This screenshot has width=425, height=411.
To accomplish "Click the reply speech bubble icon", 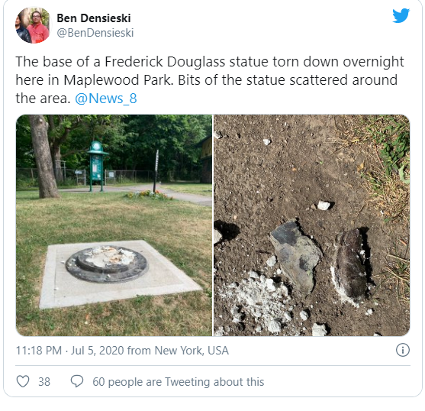I will (77, 381).
